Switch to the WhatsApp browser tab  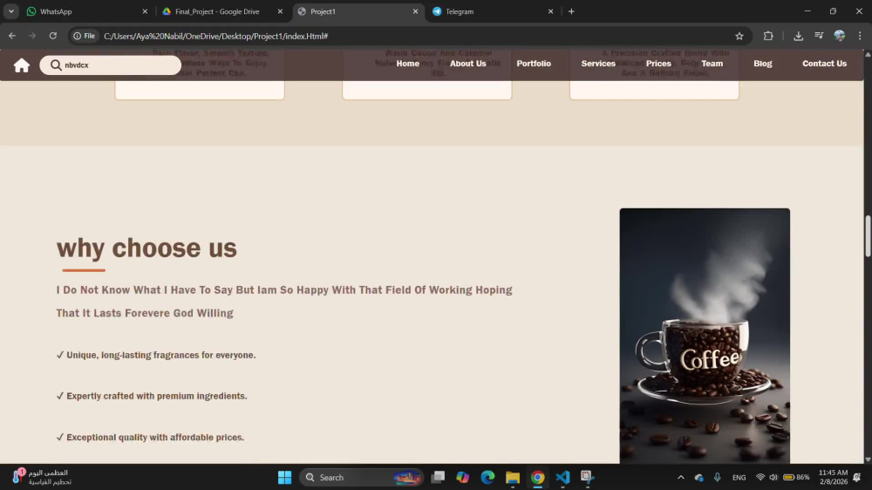[x=87, y=11]
